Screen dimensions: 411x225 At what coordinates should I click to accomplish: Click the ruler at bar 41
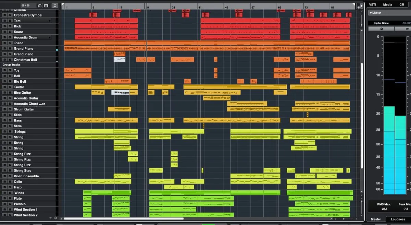[200, 7]
